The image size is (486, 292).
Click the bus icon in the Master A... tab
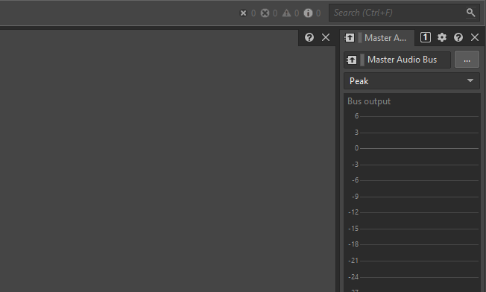350,38
